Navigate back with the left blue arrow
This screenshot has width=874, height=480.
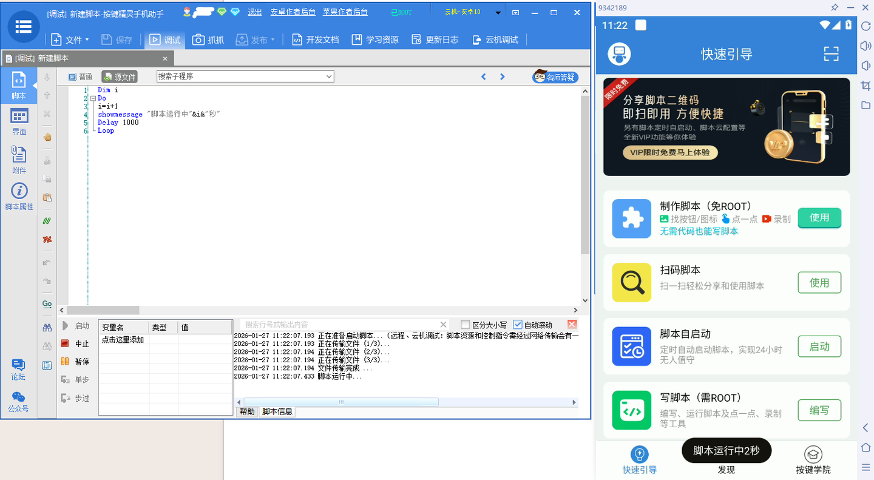click(484, 76)
